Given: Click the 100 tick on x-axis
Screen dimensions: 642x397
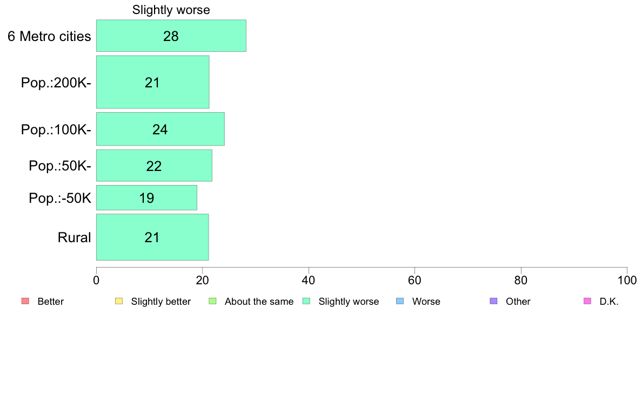Looking at the screenshot, I should [627, 280].
